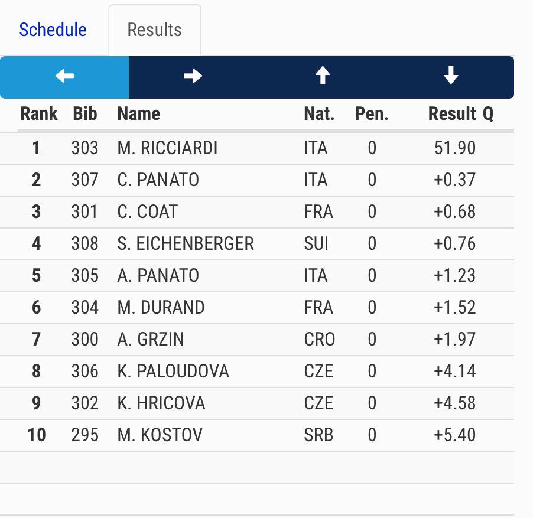Open K. PALOUDOVA entry
Screen dimensions: 533x518
coord(173,371)
